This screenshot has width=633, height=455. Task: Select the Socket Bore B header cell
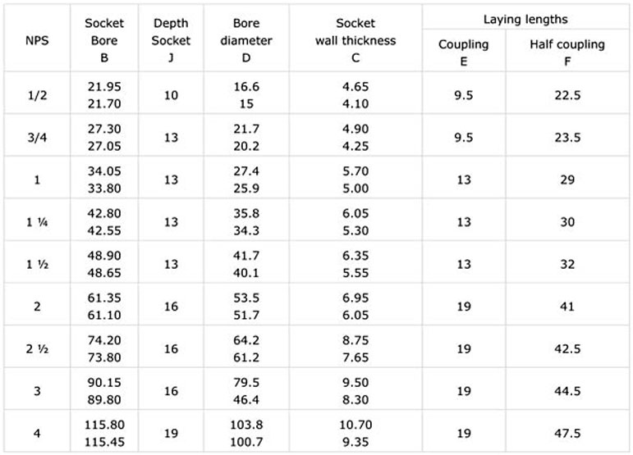point(104,40)
